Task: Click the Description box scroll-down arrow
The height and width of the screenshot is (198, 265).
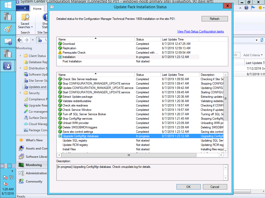Action: (x=225, y=178)
